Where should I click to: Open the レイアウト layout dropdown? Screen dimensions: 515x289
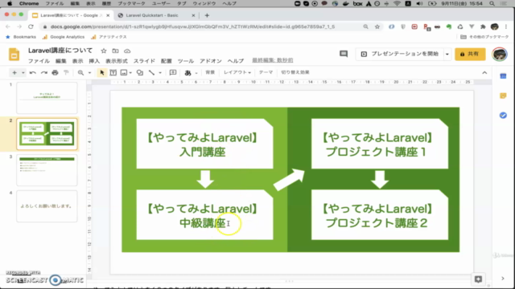tap(237, 72)
